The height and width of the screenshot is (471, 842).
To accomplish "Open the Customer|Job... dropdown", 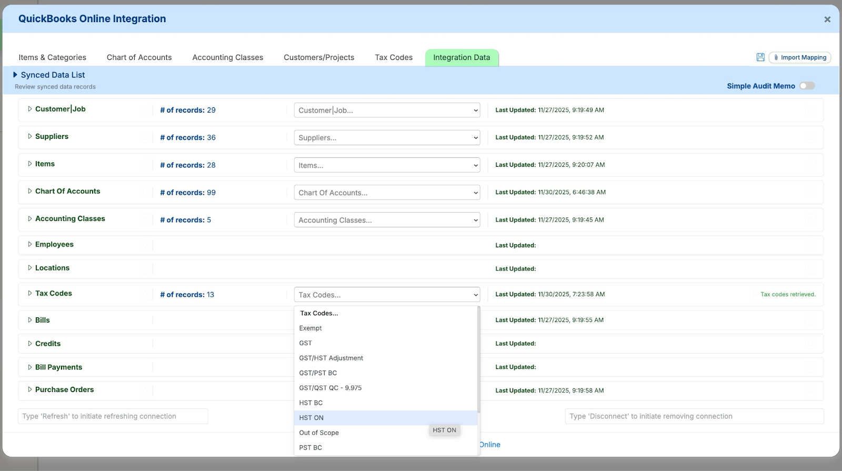I will tap(387, 110).
